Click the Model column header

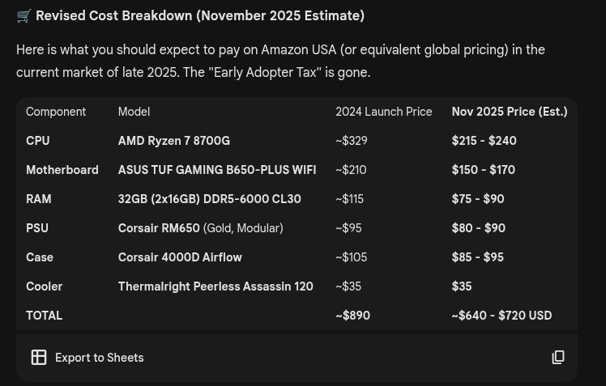[x=134, y=112]
